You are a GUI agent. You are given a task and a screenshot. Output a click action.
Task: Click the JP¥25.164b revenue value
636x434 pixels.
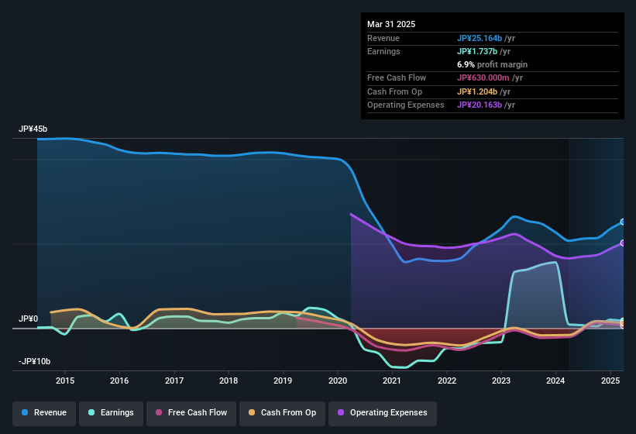point(480,38)
